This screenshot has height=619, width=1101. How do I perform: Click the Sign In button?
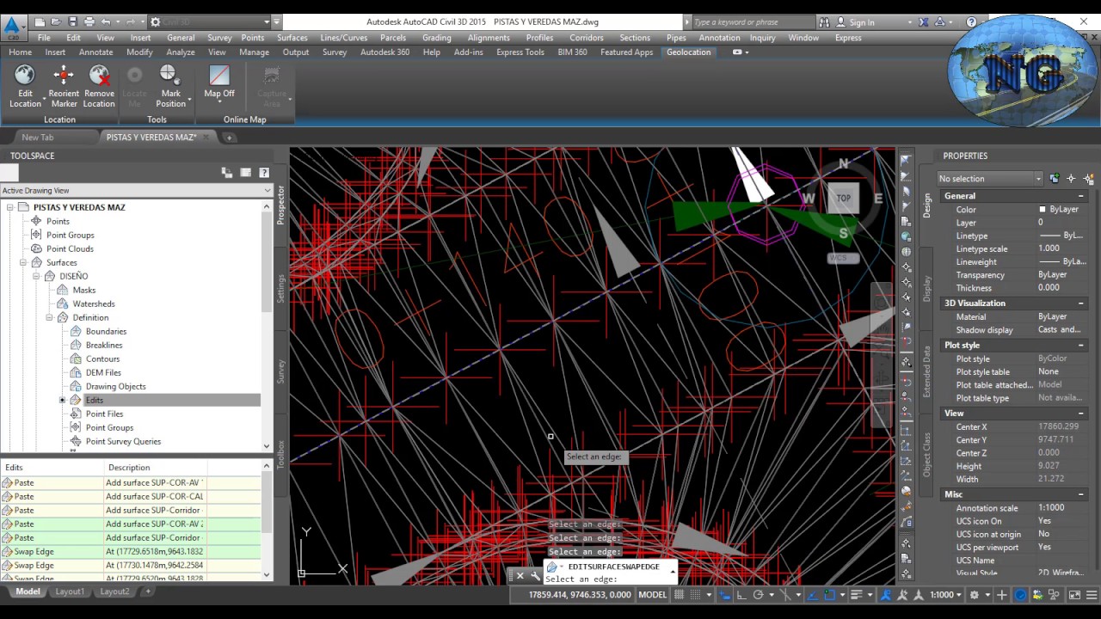tap(861, 22)
